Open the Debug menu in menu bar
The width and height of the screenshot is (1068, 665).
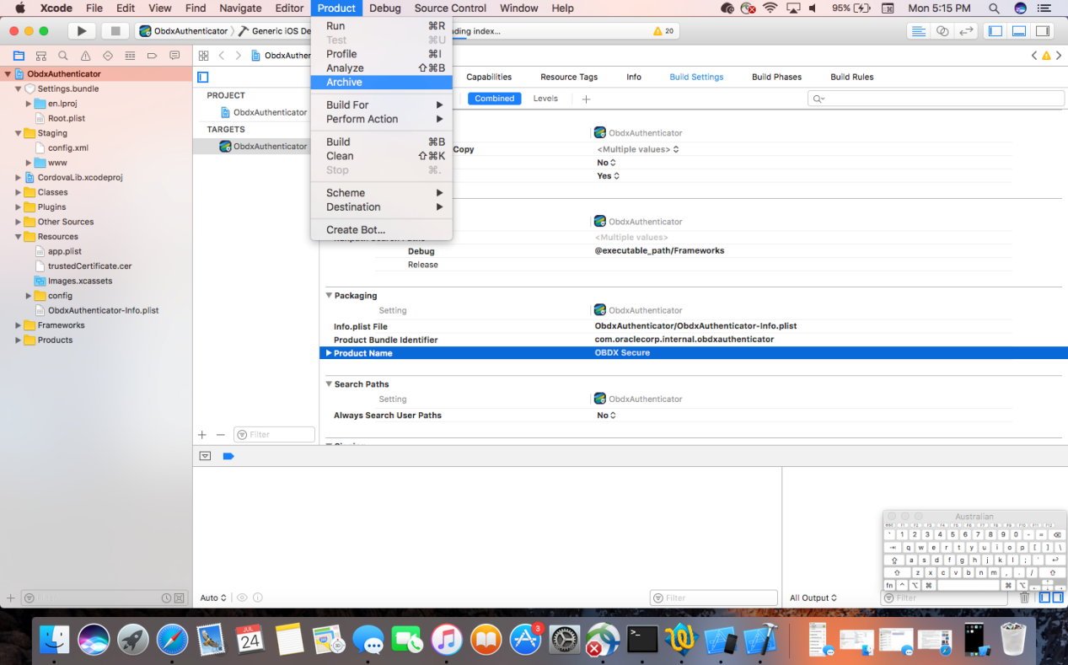(385, 8)
